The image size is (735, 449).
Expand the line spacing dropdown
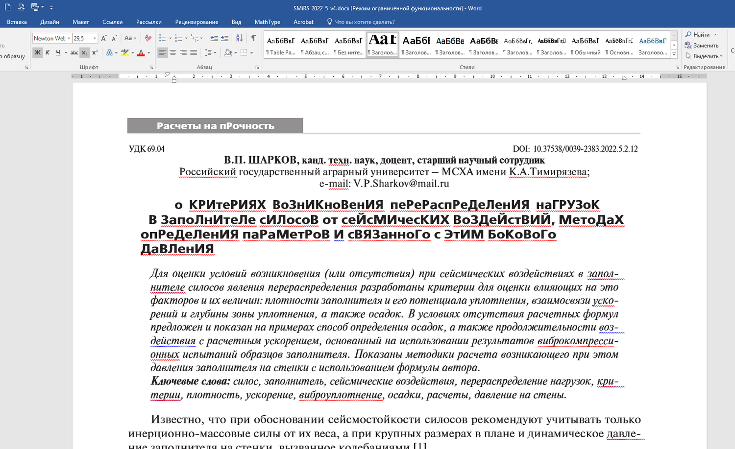tap(215, 53)
